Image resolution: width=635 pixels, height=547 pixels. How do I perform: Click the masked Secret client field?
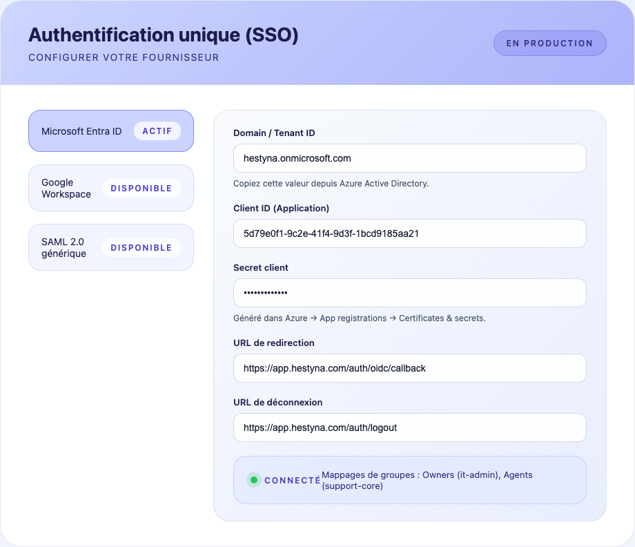[x=409, y=293]
